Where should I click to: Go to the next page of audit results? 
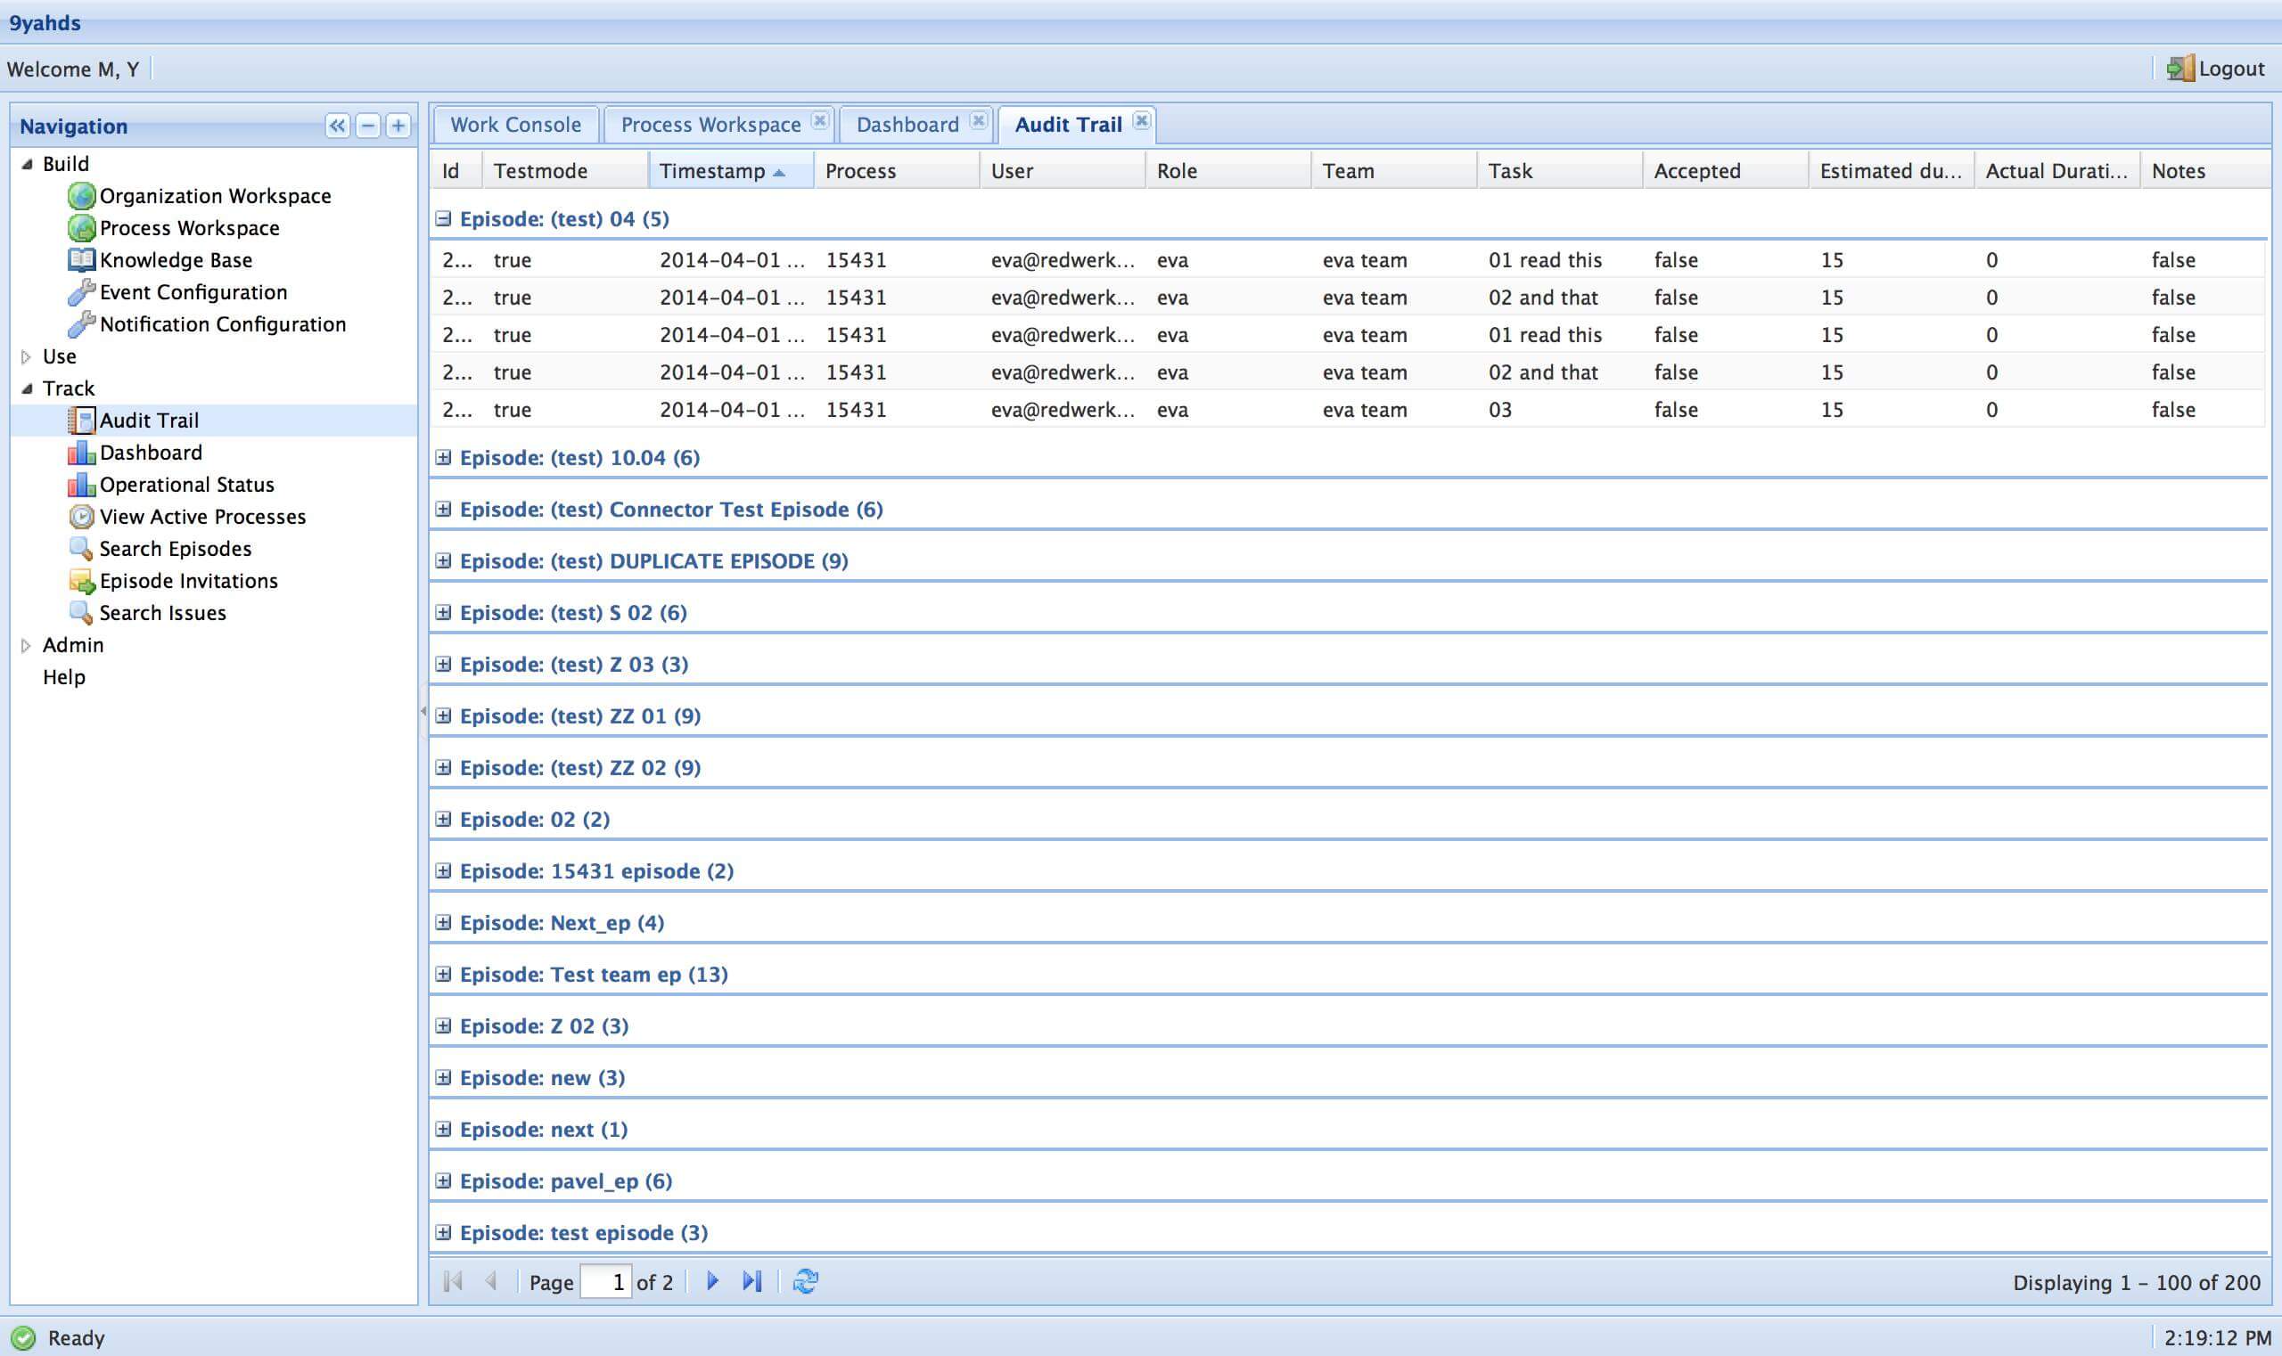[x=712, y=1281]
